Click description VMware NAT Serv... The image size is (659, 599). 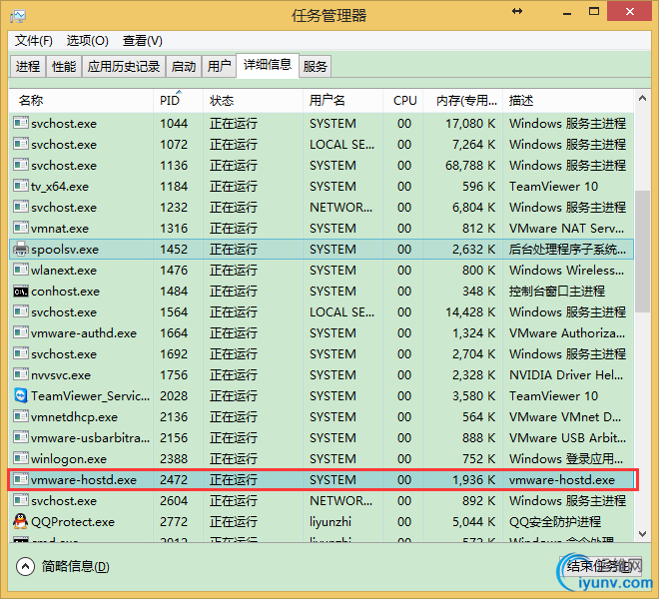566,229
